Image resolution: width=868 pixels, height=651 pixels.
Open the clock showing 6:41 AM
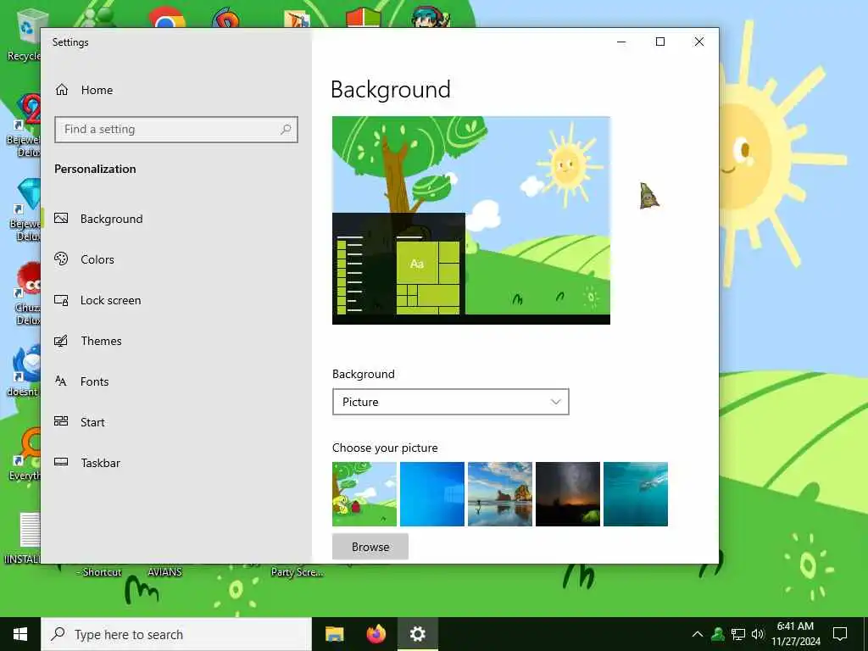[x=795, y=634]
